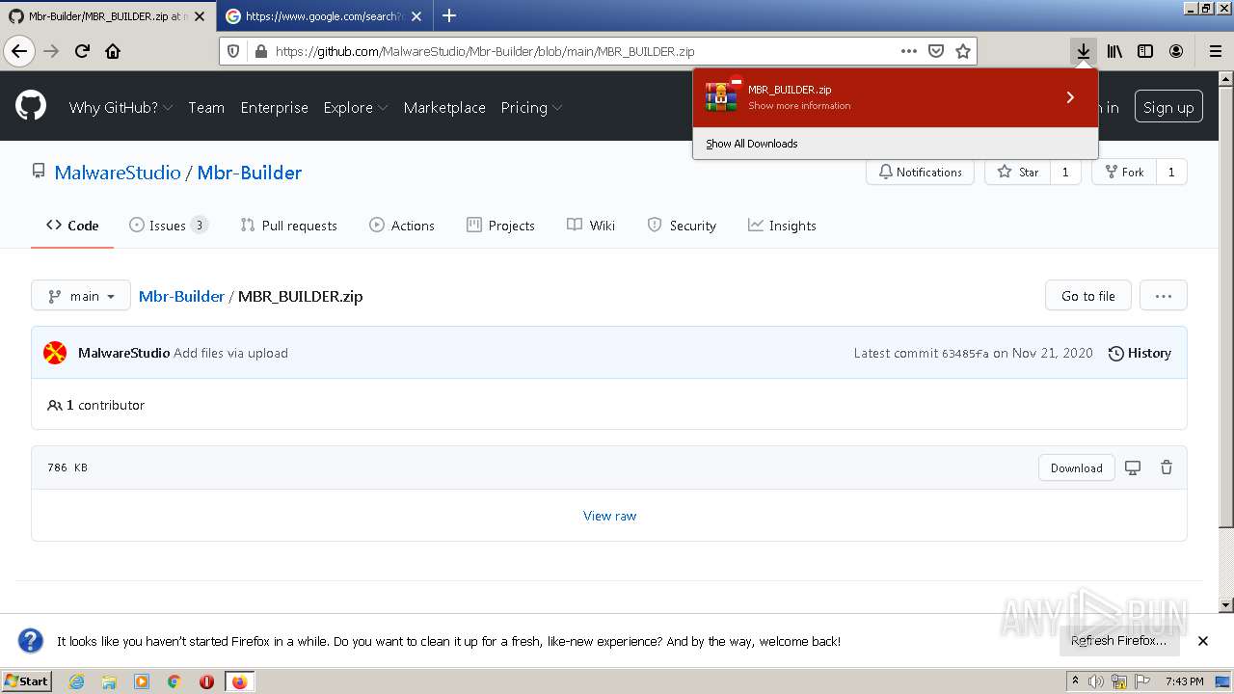Show sidebars icon in toolbar
Image resolution: width=1234 pixels, height=694 pixels.
click(1145, 51)
